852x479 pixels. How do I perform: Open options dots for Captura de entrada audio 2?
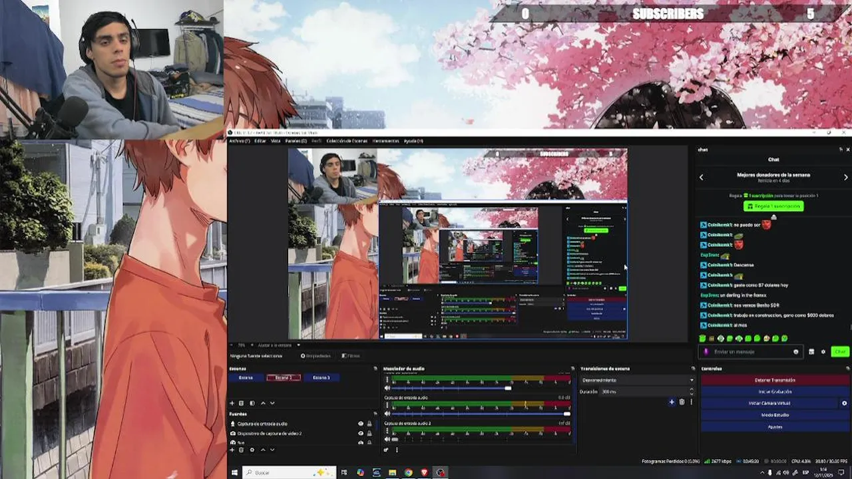[x=387, y=431]
